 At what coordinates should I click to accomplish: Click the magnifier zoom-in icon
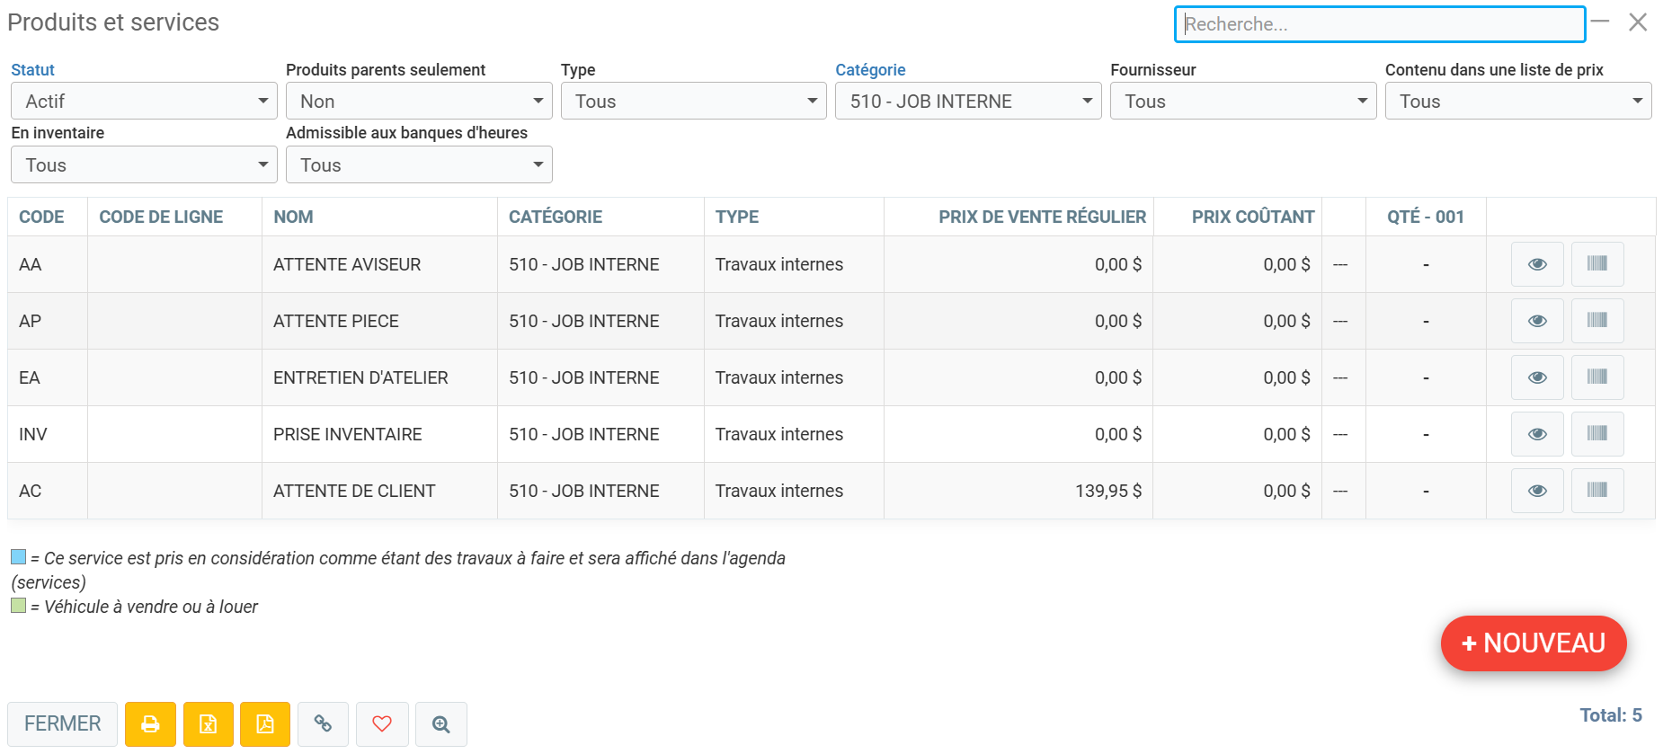pos(440,724)
